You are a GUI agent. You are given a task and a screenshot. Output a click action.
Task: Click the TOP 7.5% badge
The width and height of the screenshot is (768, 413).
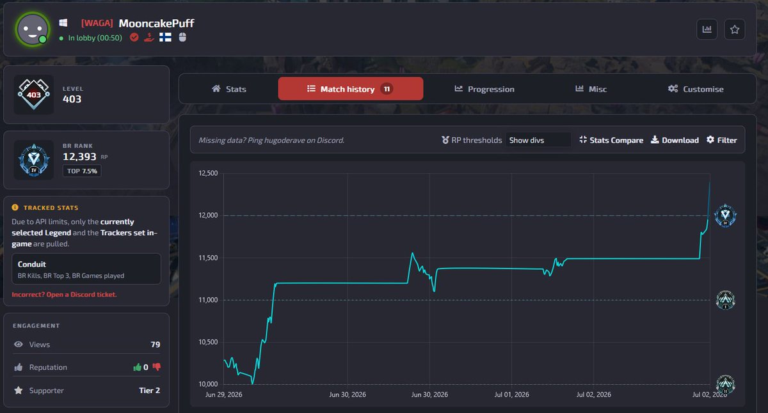[x=82, y=171]
